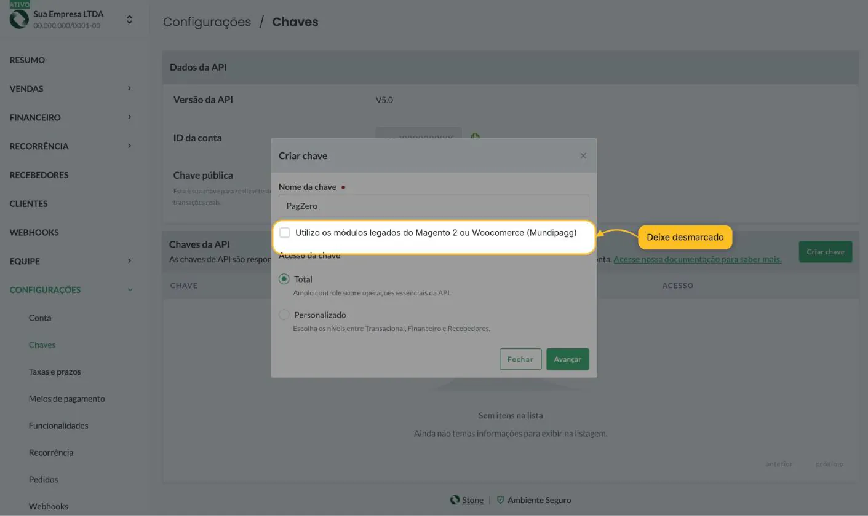The image size is (868, 516).
Task: Copy the ID da conta value
Action: pos(475,137)
